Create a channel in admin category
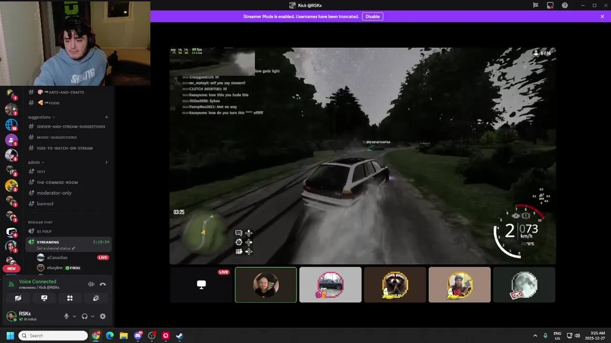 point(106,162)
